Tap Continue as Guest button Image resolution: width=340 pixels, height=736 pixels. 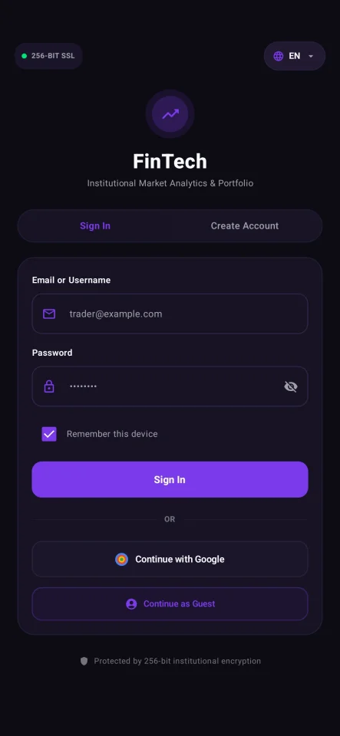[170, 604]
